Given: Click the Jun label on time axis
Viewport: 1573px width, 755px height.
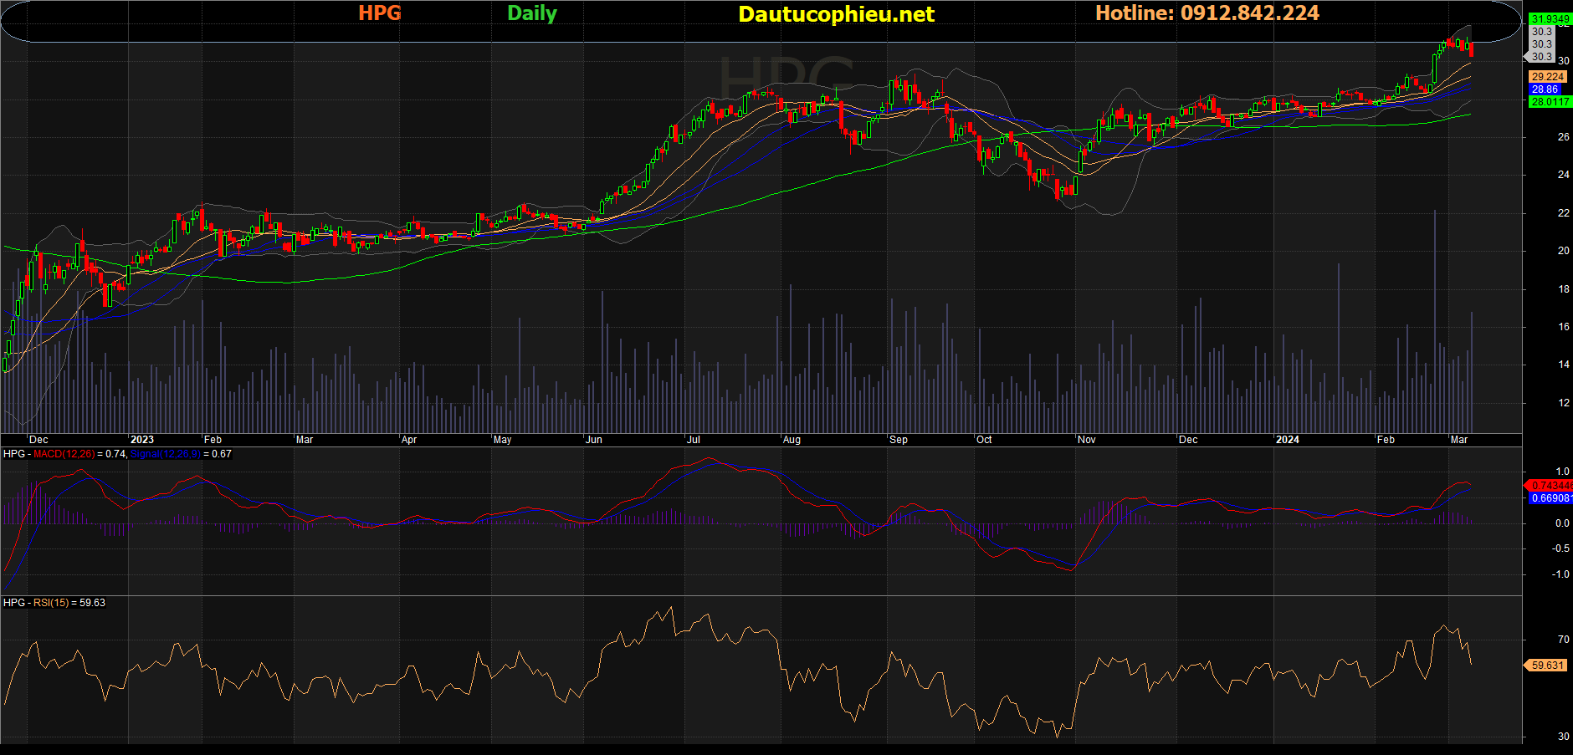Looking at the screenshot, I should click(x=593, y=440).
